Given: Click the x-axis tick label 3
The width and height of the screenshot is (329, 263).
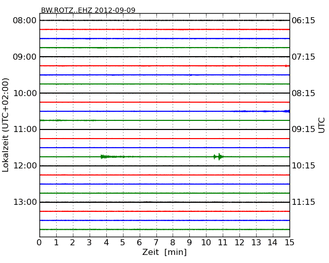Looking at the screenshot, I should pyautogui.click(x=90, y=243).
